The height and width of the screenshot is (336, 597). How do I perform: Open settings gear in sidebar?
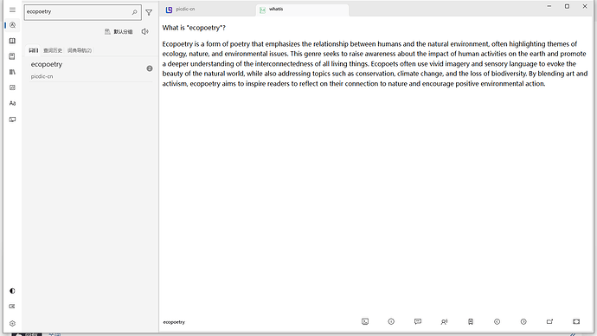(x=12, y=323)
